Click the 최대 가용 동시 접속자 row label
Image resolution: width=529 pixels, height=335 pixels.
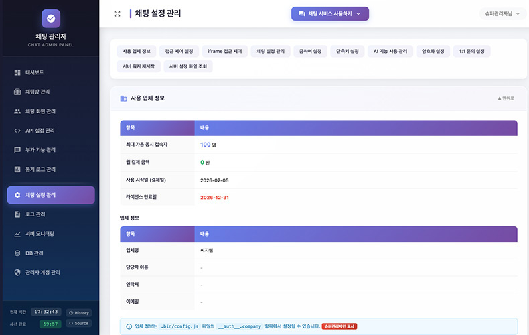click(x=147, y=145)
